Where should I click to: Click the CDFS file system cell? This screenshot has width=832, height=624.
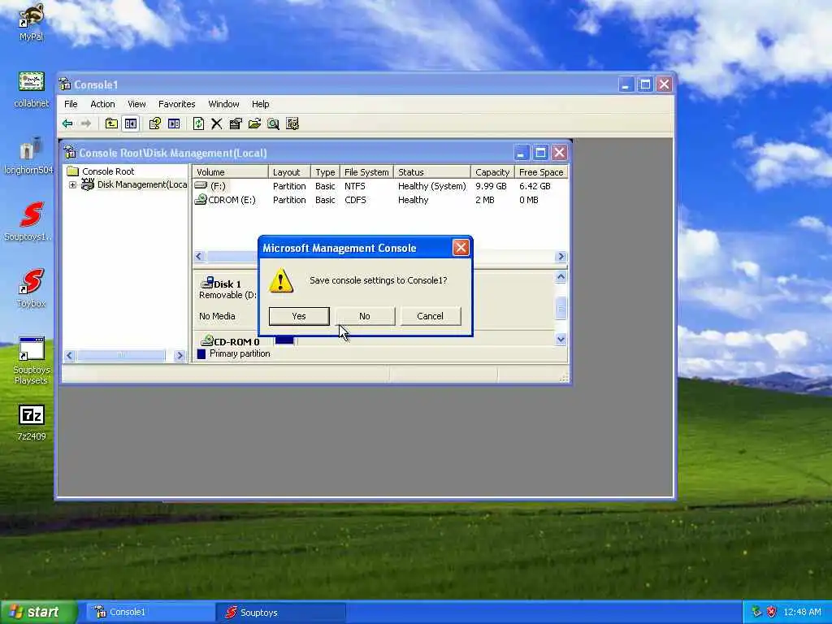tap(355, 200)
